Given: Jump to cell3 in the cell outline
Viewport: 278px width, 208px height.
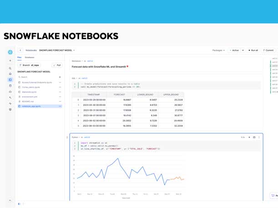Looking at the screenshot, I should (x=274, y=66).
